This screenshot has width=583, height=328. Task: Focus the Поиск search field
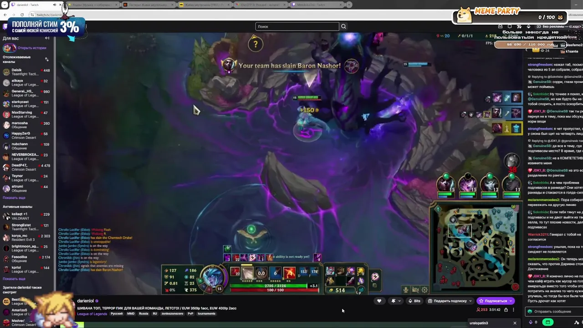coord(297,26)
